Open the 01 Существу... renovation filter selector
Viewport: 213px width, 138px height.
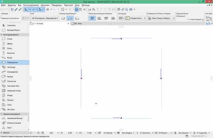click(x=202, y=133)
